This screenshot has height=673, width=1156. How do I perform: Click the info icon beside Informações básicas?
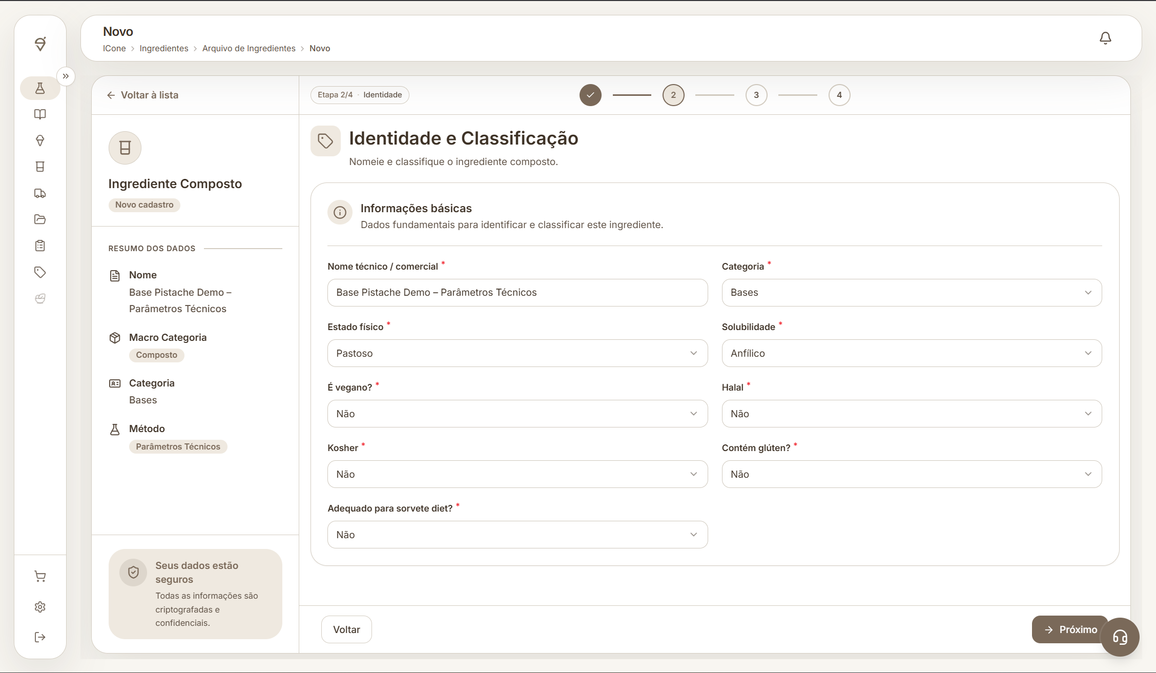(340, 212)
